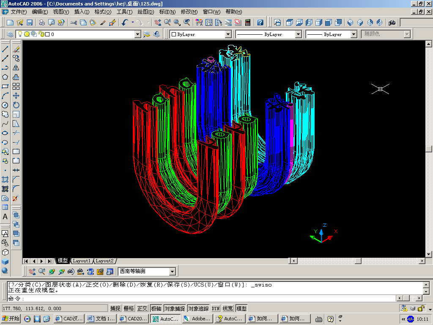This screenshot has width=433, height=325.
Task: Open the 文件(F) menu
Action: (x=19, y=12)
